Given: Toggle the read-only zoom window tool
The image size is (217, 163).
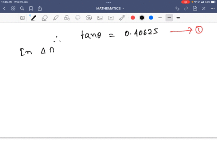Looking at the screenshot, I should click(22, 18).
